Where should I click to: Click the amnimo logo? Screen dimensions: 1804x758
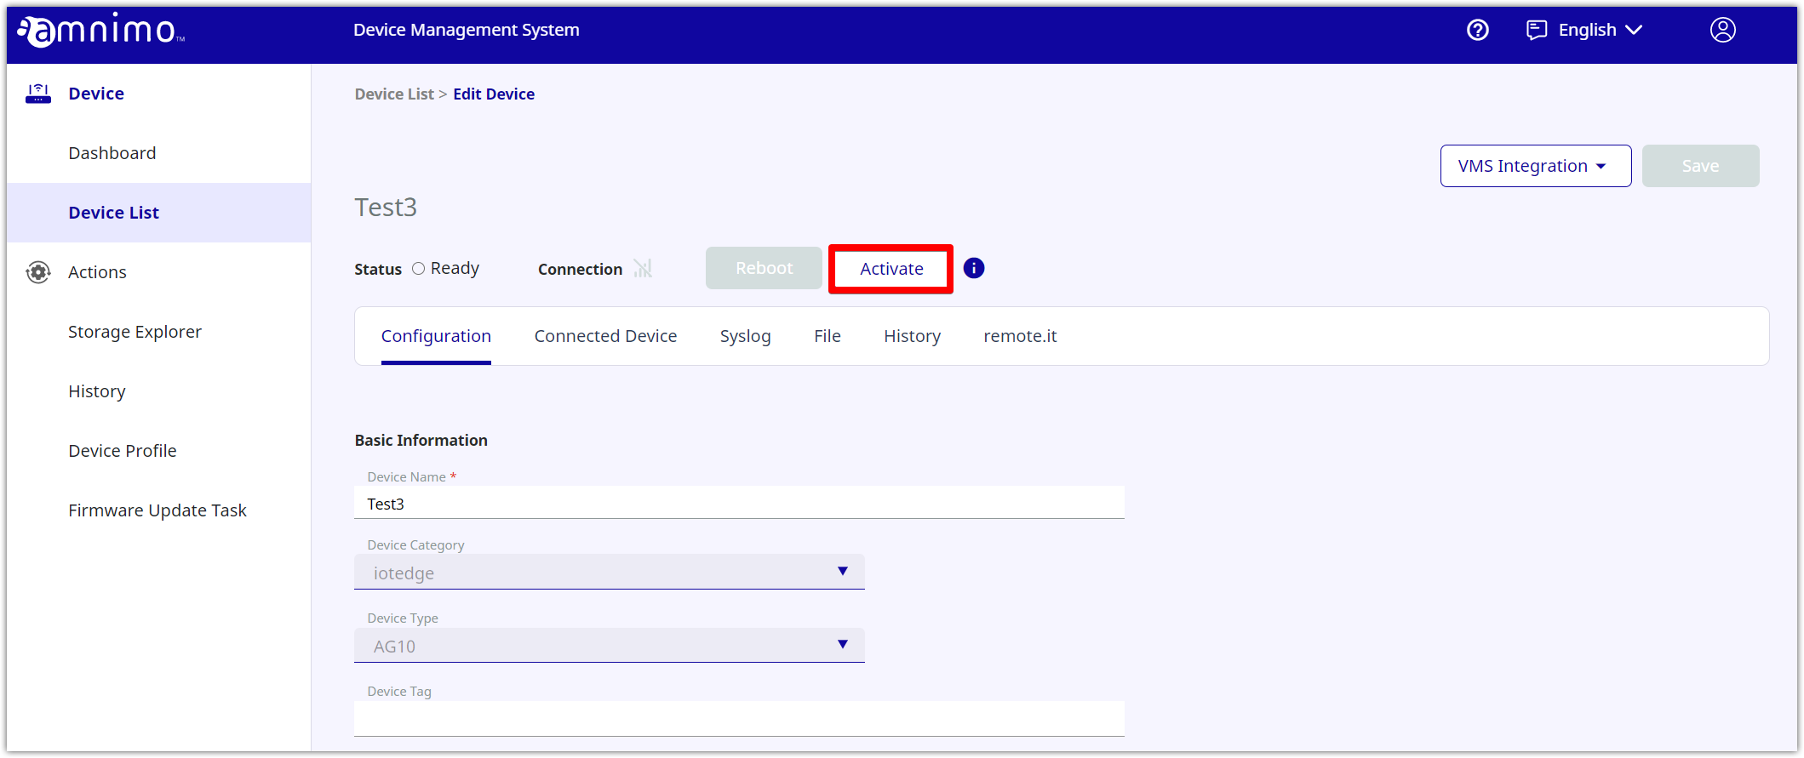[101, 31]
